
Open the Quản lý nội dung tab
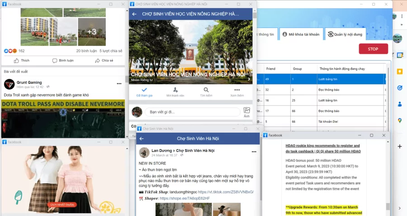pyautogui.click(x=345, y=34)
